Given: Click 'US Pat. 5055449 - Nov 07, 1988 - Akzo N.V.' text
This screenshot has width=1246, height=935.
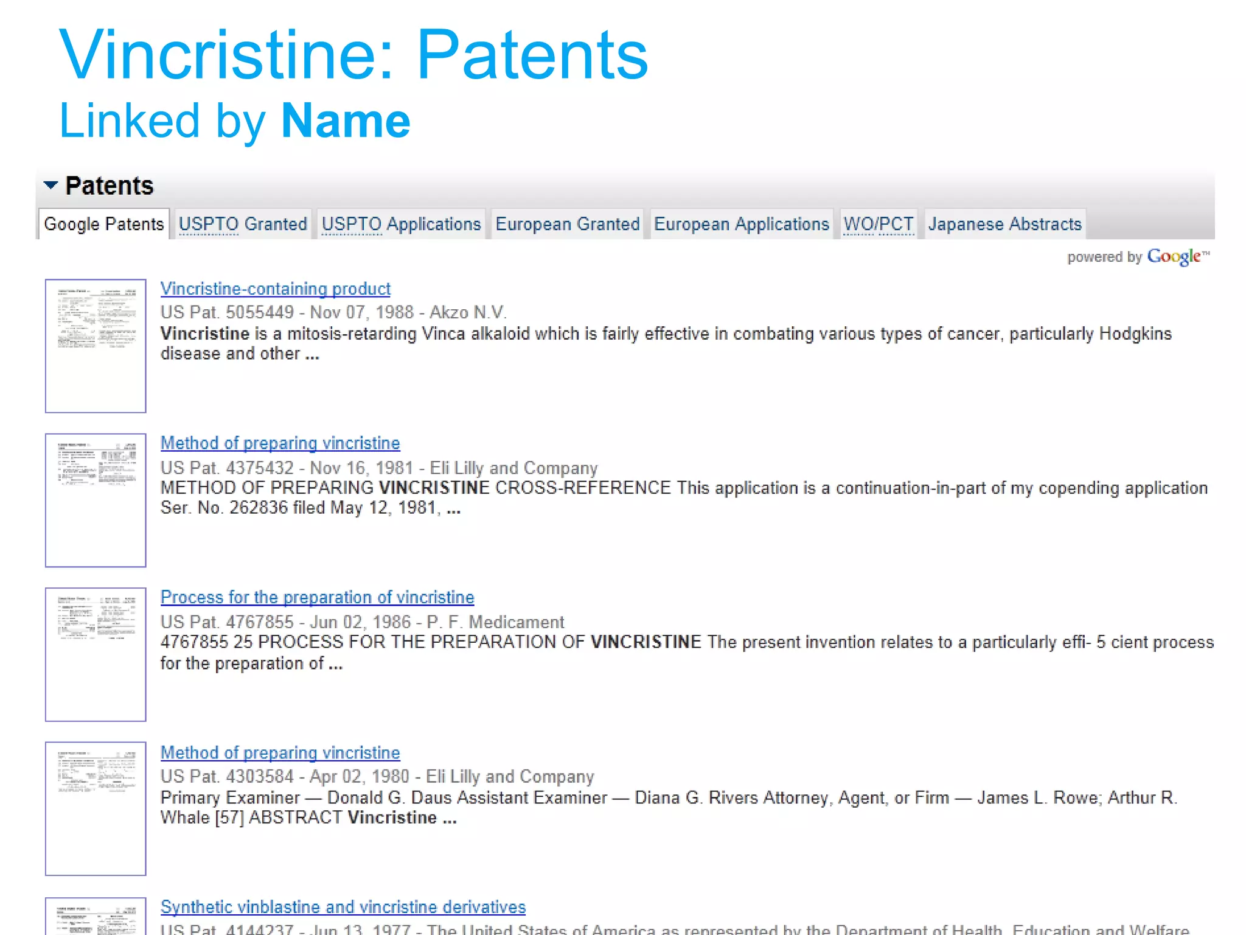Looking at the screenshot, I should tap(333, 312).
